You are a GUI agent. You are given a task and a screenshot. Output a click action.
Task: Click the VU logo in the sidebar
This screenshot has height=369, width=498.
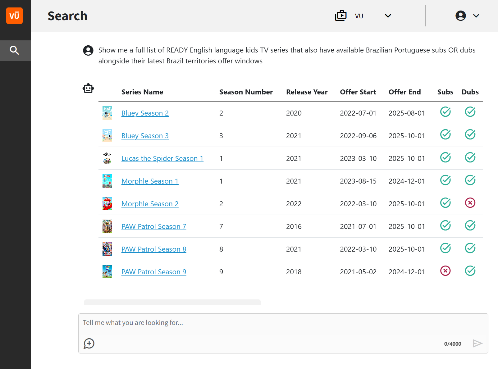click(14, 16)
